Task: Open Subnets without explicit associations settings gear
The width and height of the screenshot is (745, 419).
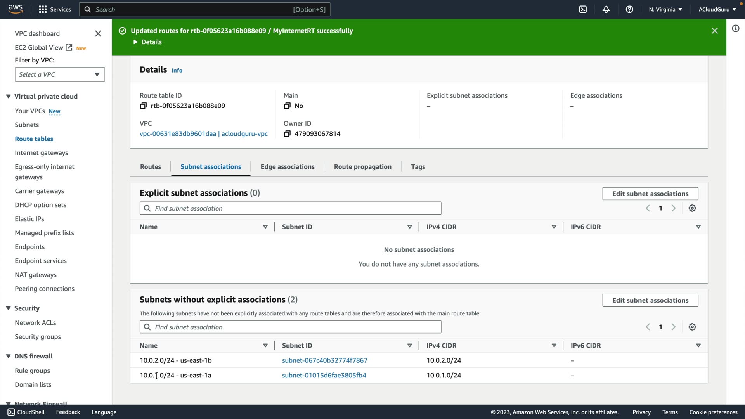Action: click(692, 327)
